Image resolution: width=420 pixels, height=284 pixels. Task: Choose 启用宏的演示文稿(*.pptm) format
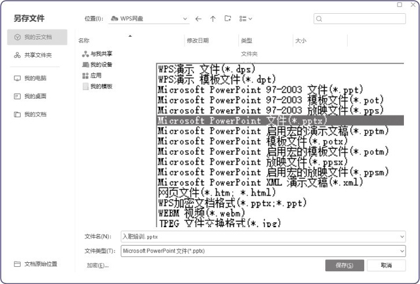(x=280, y=131)
